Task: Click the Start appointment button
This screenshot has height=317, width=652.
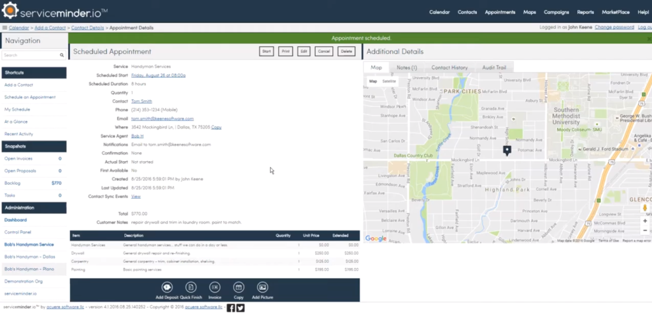Action: click(267, 52)
